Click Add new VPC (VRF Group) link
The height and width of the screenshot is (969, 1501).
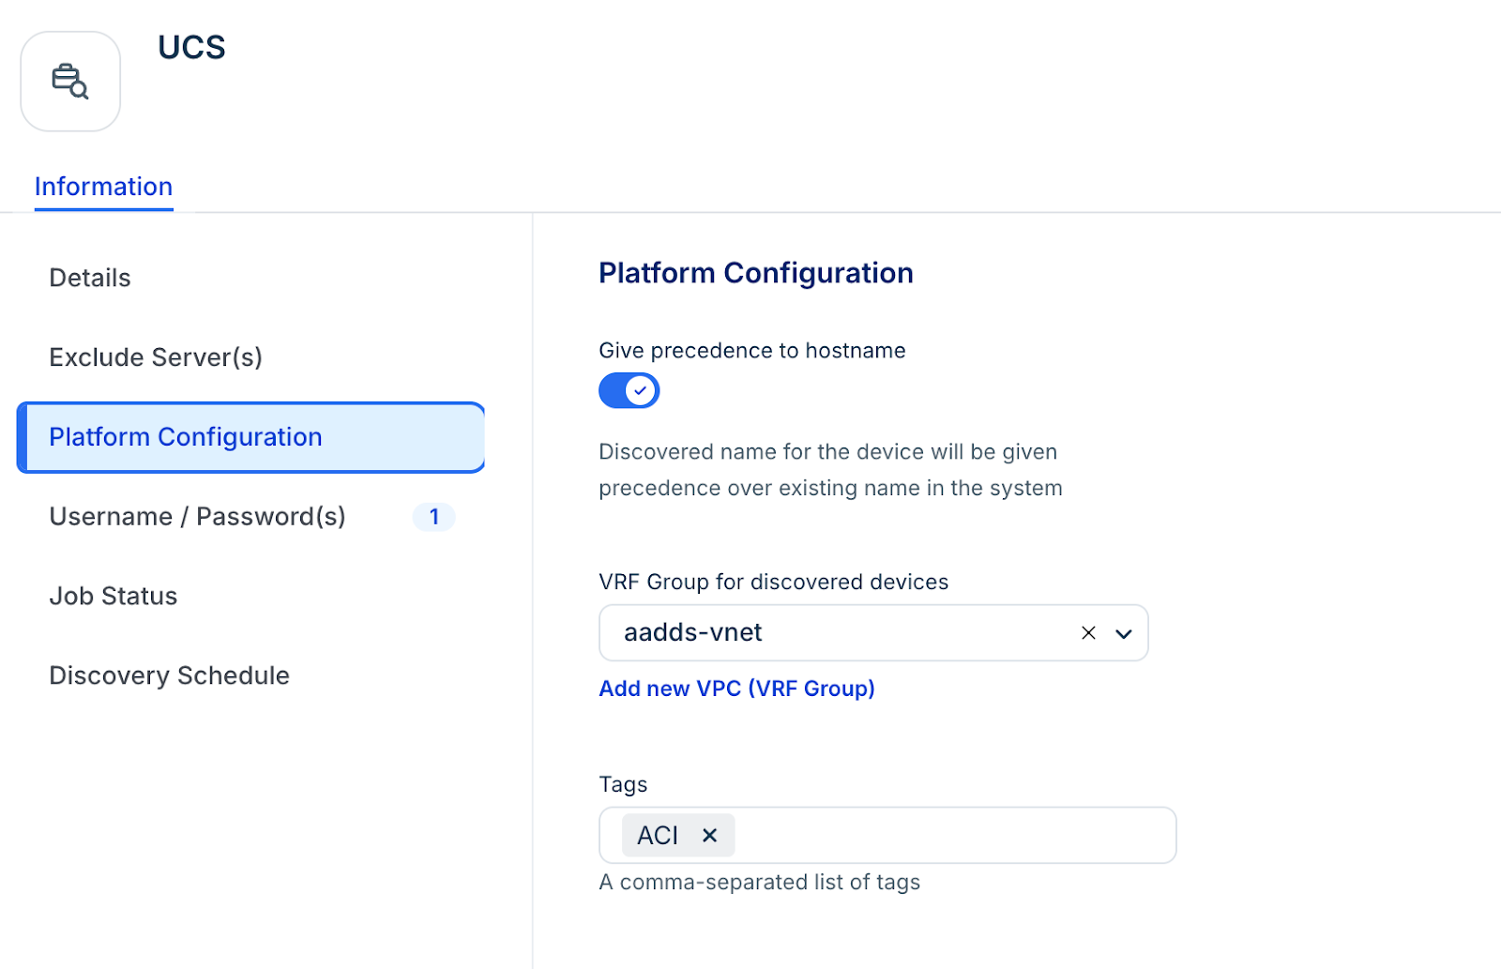point(736,689)
